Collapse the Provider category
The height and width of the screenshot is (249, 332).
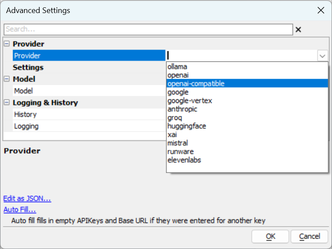point(7,43)
